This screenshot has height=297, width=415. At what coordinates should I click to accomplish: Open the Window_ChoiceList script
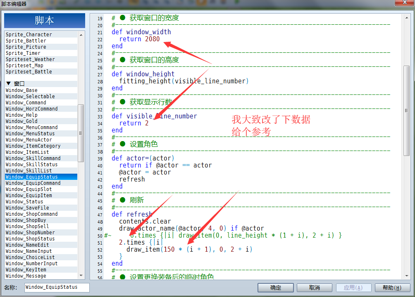tap(41, 257)
